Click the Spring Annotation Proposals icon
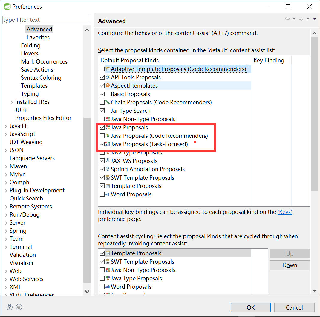The height and width of the screenshot is (317, 320). 108,169
